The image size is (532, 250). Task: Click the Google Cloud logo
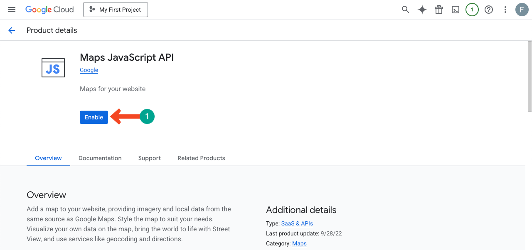tap(49, 10)
